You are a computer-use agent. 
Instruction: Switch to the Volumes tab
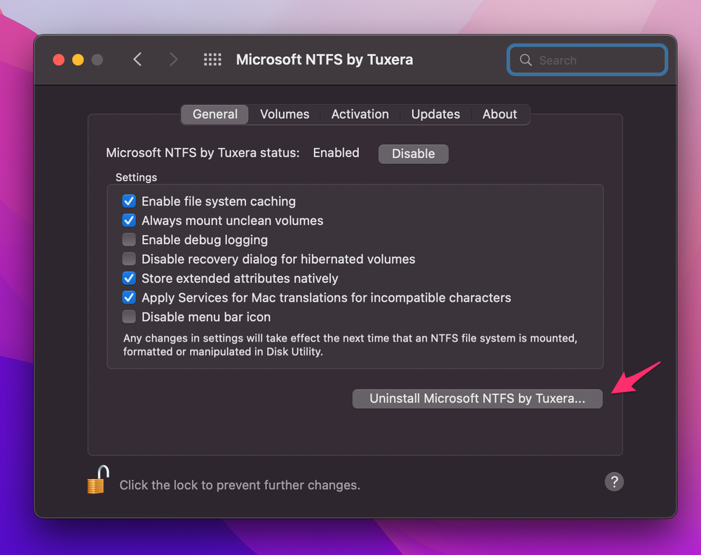285,114
